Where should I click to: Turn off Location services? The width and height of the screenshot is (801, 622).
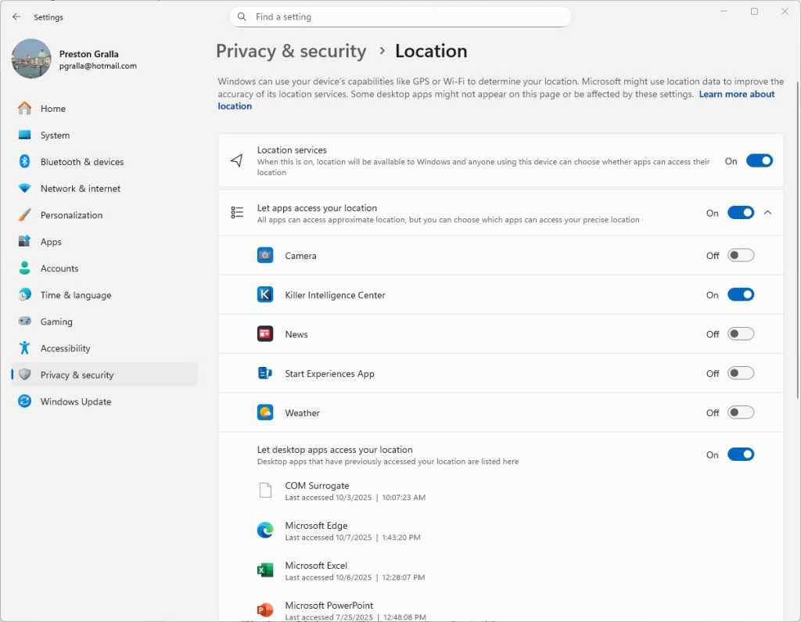coord(759,160)
